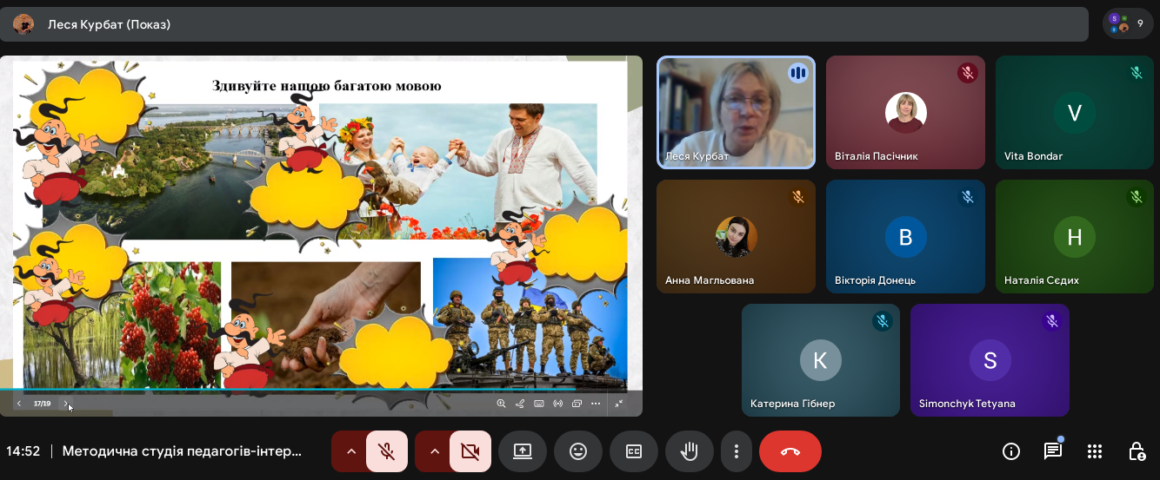Click the zoom magnifier in slide toolbar

[x=501, y=404]
